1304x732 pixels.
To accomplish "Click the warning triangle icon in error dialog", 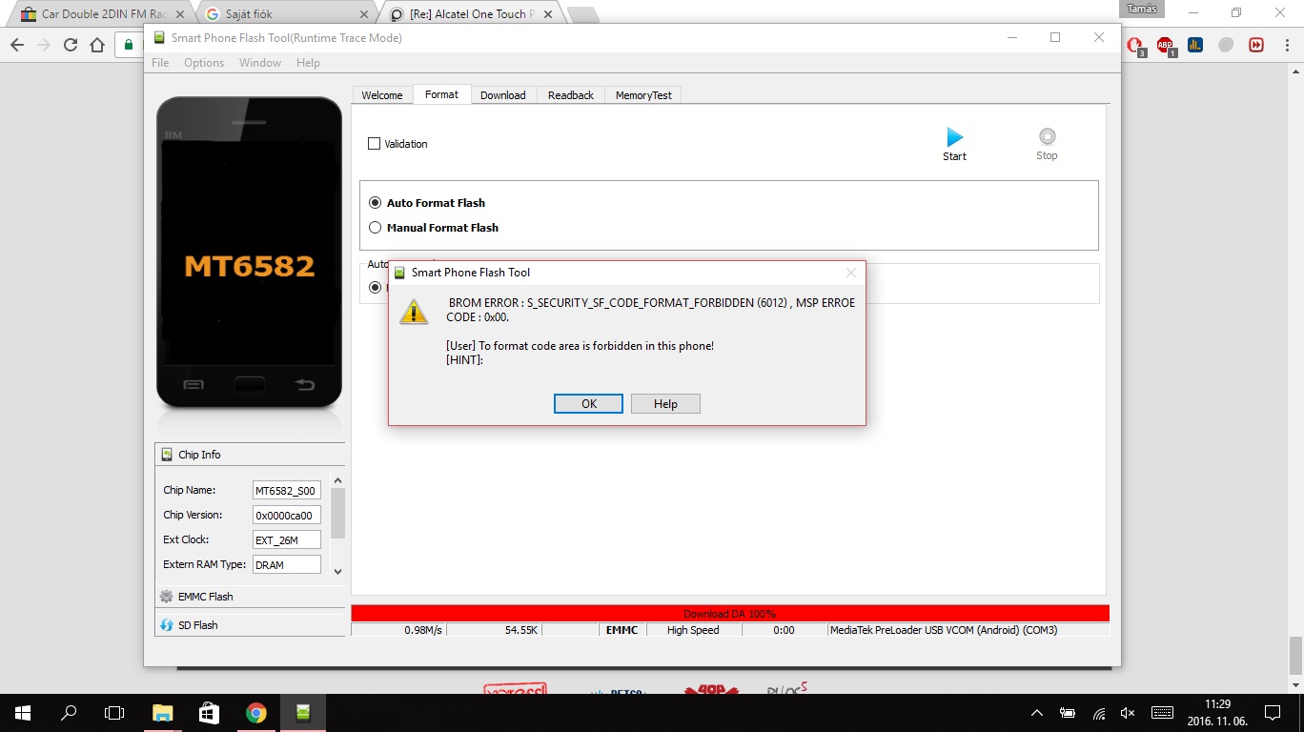I will [414, 311].
